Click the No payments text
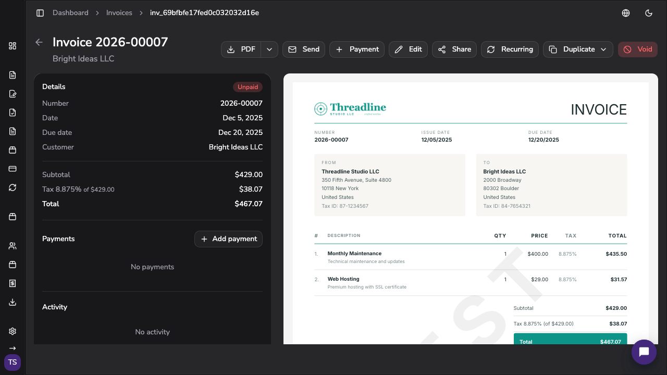 click(152, 267)
